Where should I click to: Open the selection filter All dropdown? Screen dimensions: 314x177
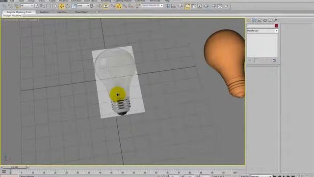[27, 5]
